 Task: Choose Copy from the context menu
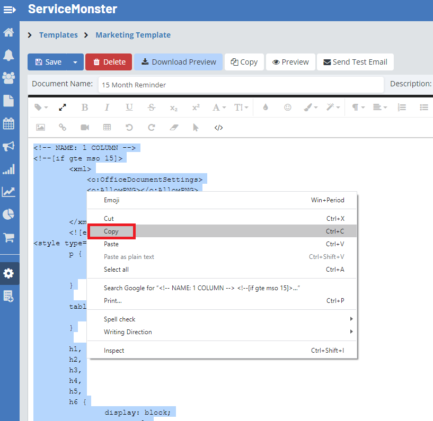(x=112, y=231)
